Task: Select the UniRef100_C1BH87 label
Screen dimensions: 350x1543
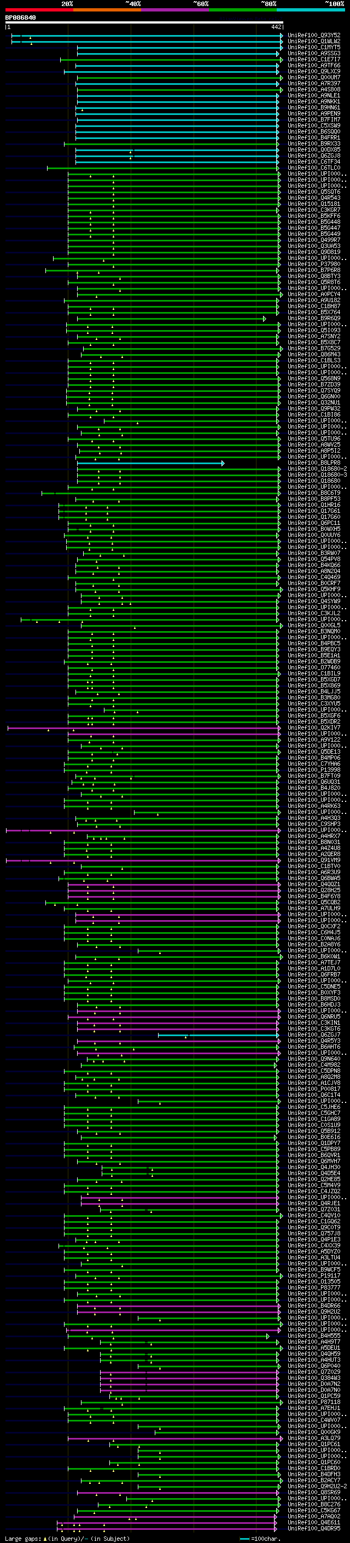Action: tap(314, 306)
